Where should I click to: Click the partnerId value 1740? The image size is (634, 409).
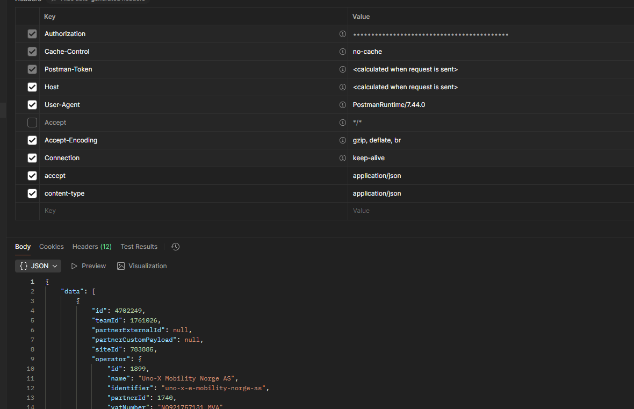(164, 398)
